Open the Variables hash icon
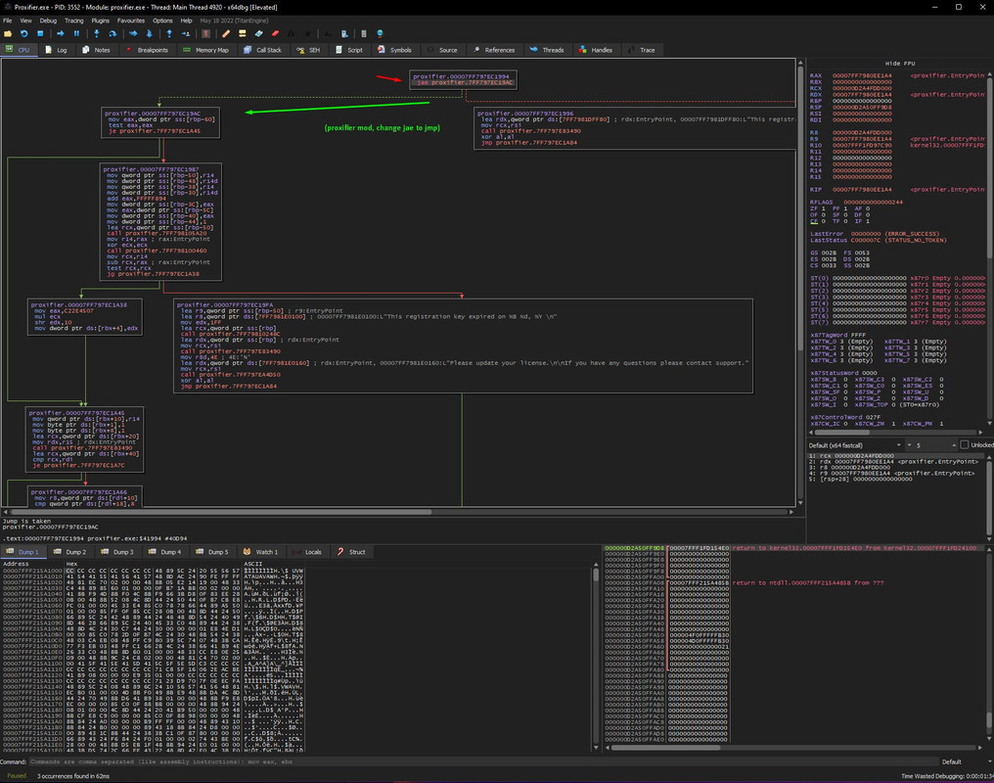This screenshot has height=783, width=994. pyautogui.click(x=307, y=33)
